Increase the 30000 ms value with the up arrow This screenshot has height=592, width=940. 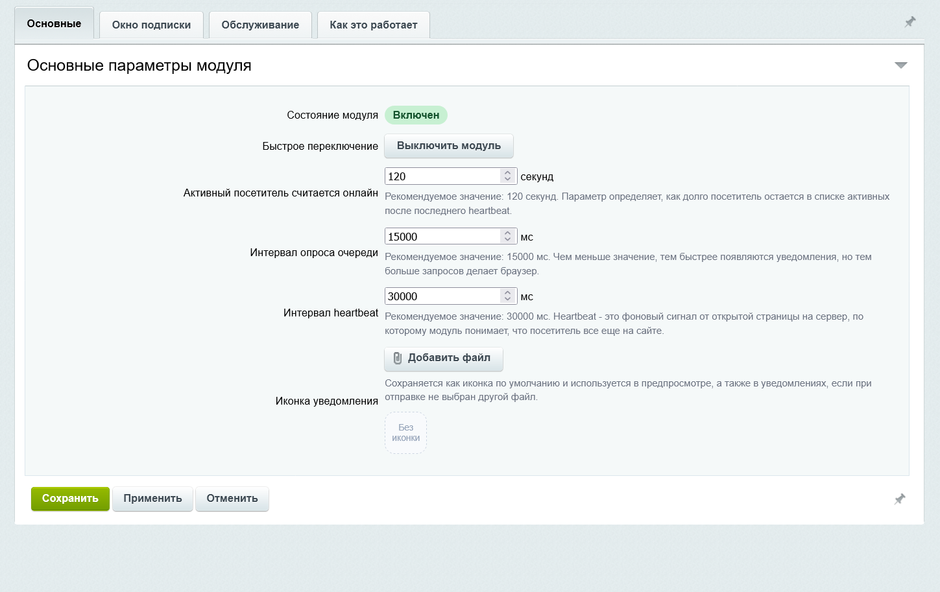[508, 292]
